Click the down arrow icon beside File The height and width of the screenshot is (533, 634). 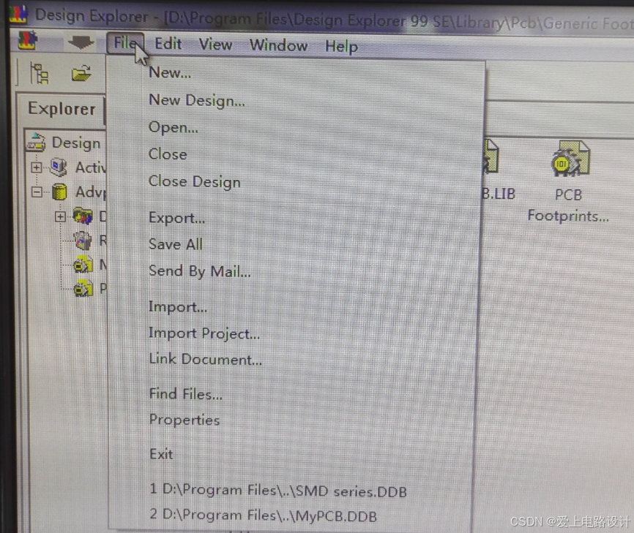[81, 42]
